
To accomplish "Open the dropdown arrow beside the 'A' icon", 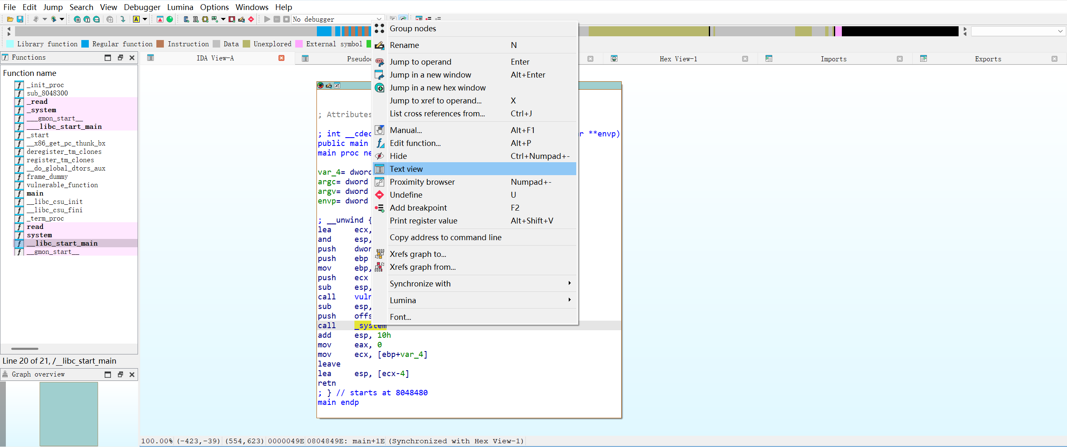I will (145, 19).
